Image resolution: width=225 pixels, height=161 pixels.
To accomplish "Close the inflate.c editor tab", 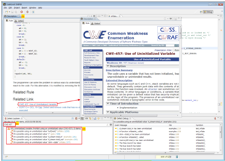I will [119, 16].
